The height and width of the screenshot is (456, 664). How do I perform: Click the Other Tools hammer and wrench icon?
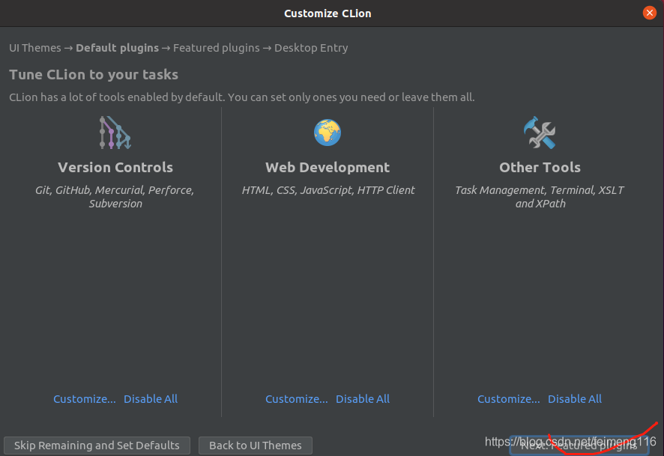[540, 133]
